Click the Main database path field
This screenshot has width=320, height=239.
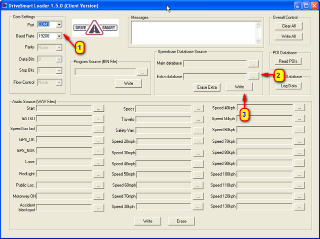(215, 64)
